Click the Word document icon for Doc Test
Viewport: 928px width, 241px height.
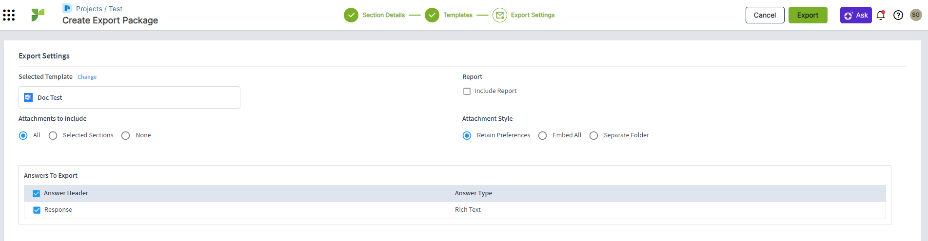click(28, 97)
